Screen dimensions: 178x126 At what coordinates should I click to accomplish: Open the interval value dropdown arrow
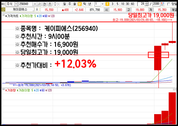click(102, 4)
